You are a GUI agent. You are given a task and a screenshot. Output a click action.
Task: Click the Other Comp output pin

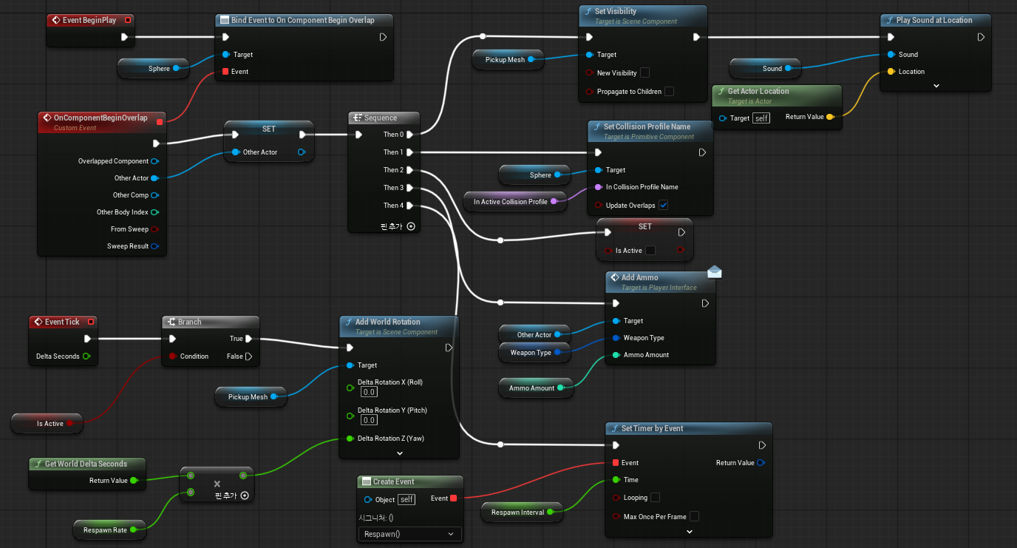pos(155,195)
